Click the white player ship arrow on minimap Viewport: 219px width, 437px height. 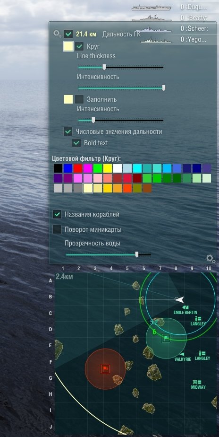pyautogui.click(x=180, y=299)
